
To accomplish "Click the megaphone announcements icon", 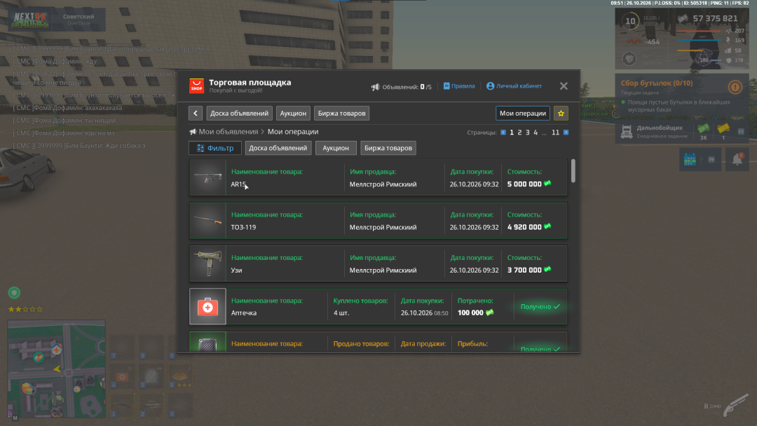I will [375, 87].
